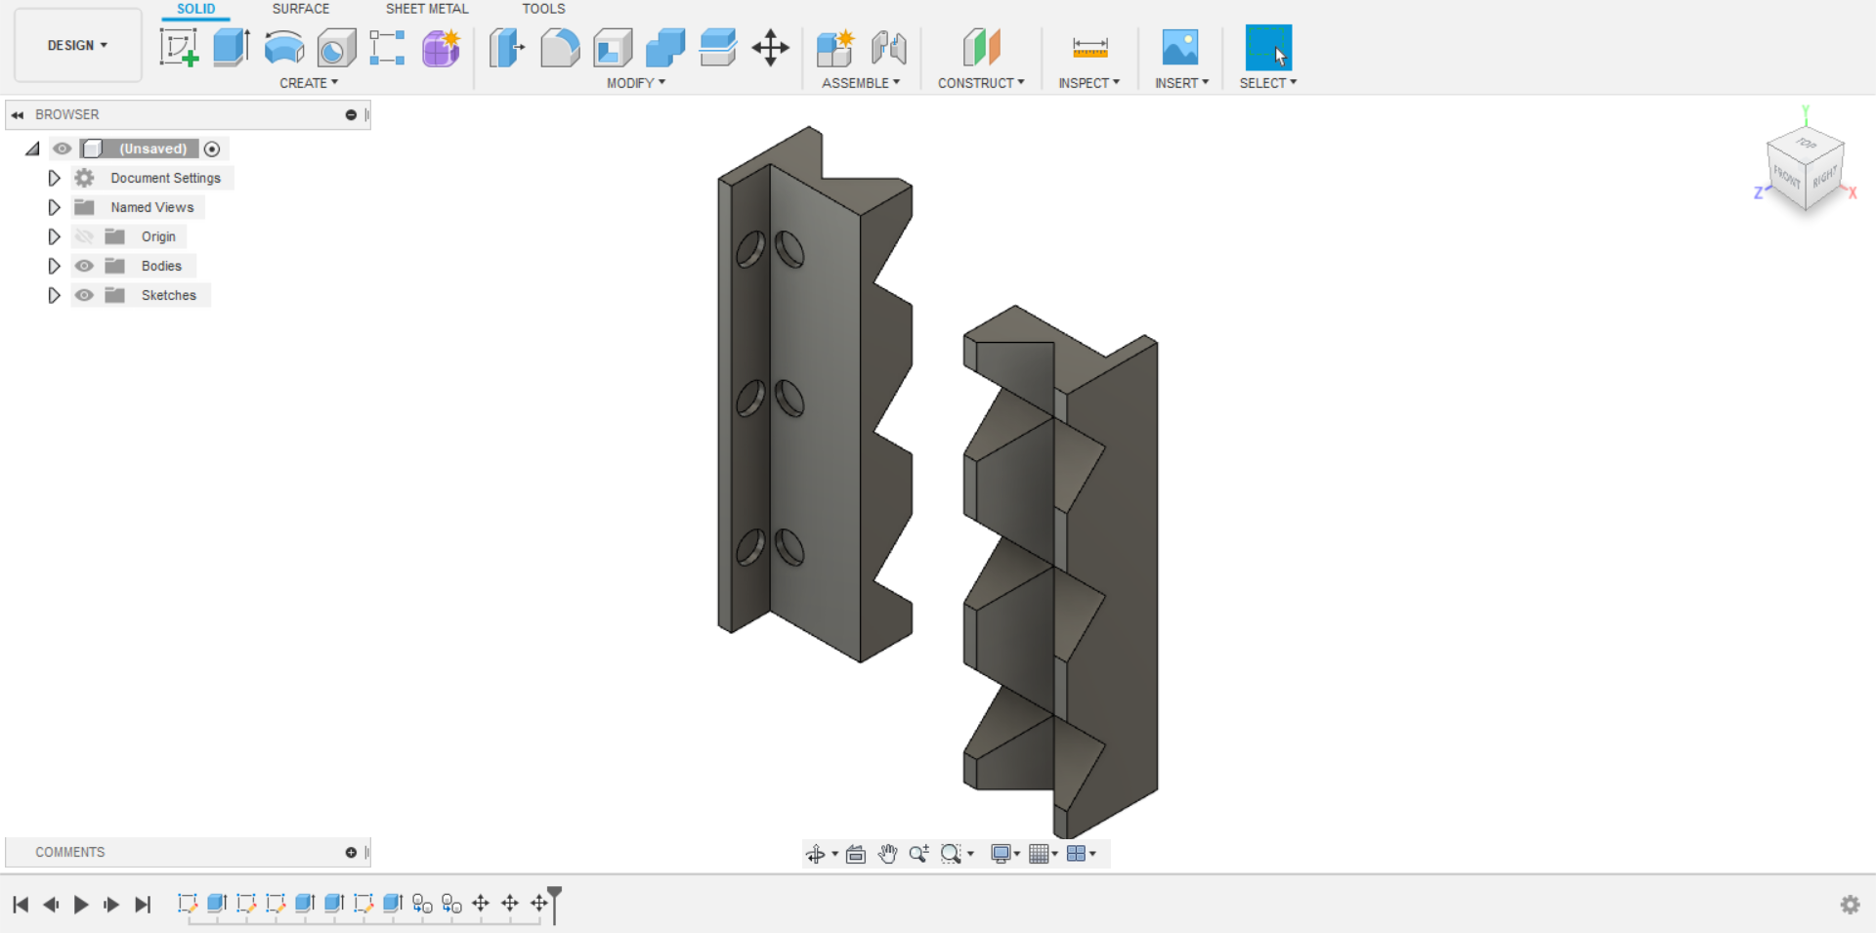Click the TOP face of the ViewCube

(1806, 144)
